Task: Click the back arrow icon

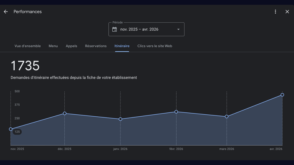Action: click(x=6, y=12)
